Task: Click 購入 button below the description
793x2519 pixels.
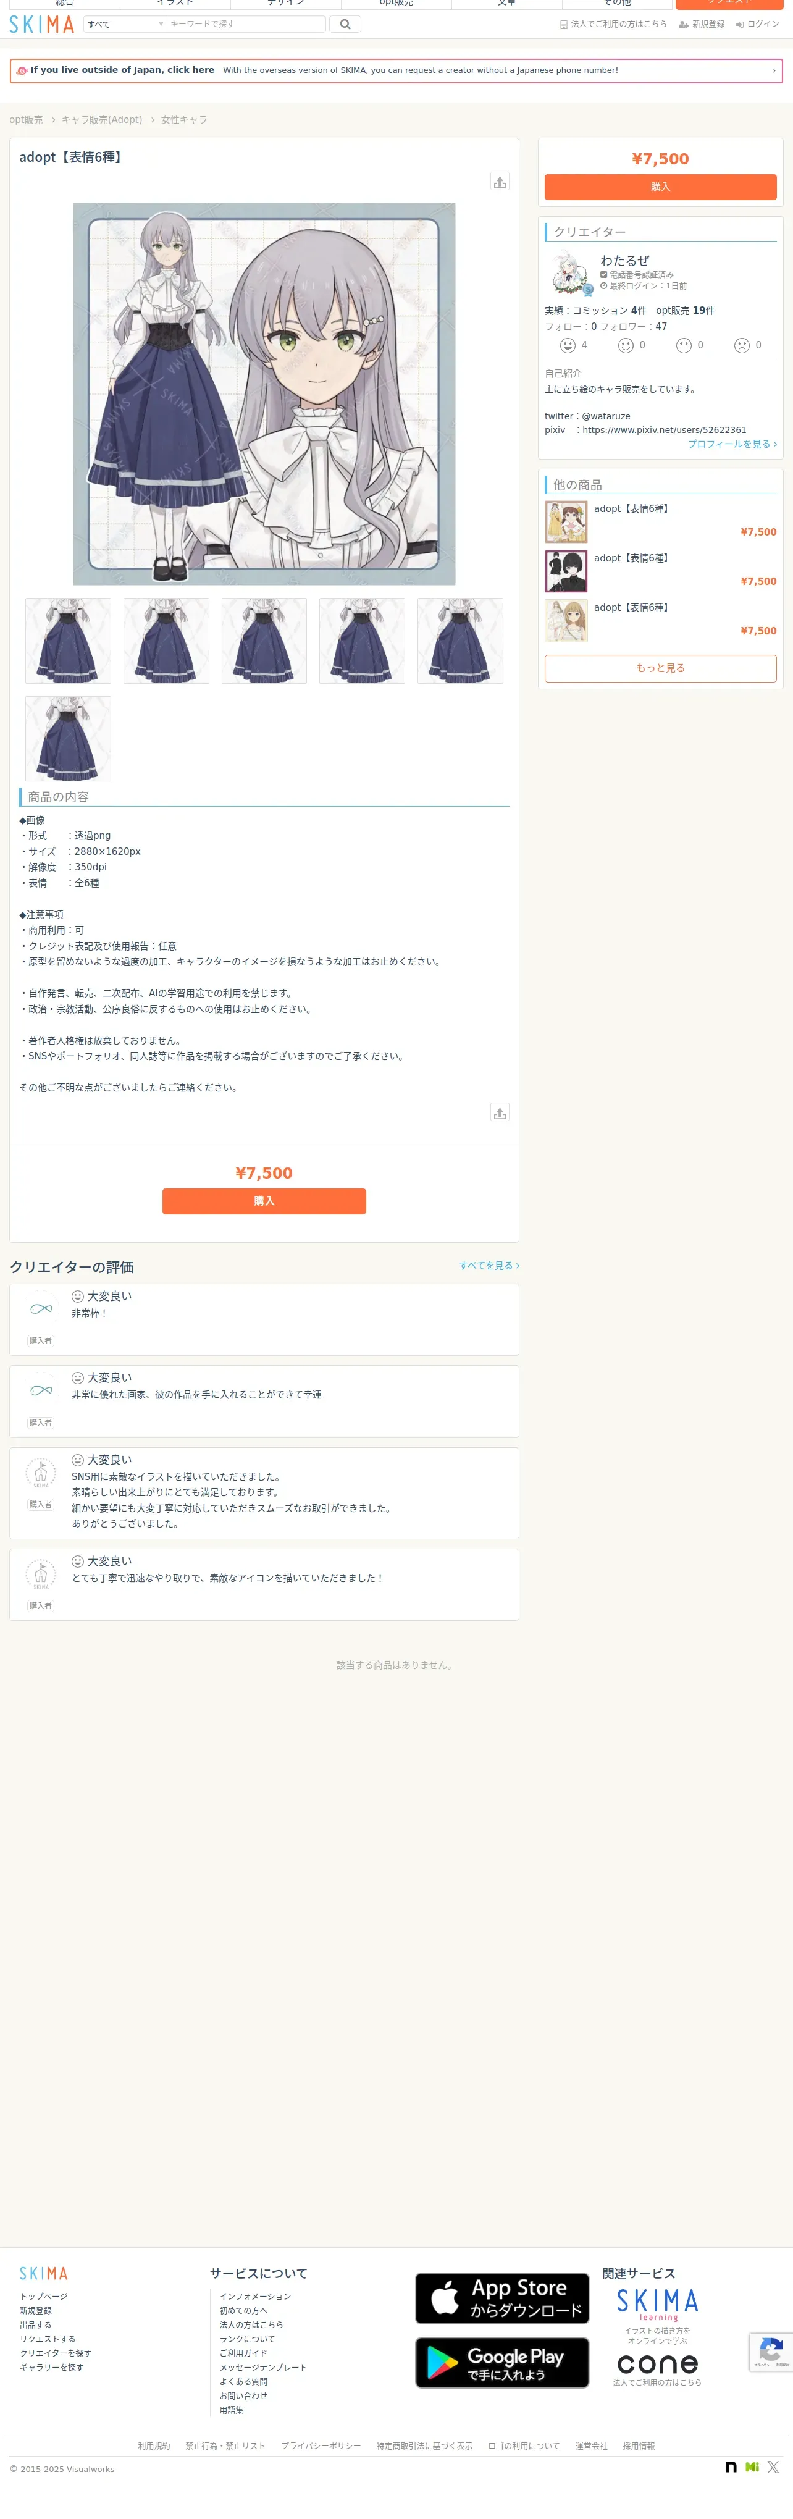Action: click(264, 1201)
